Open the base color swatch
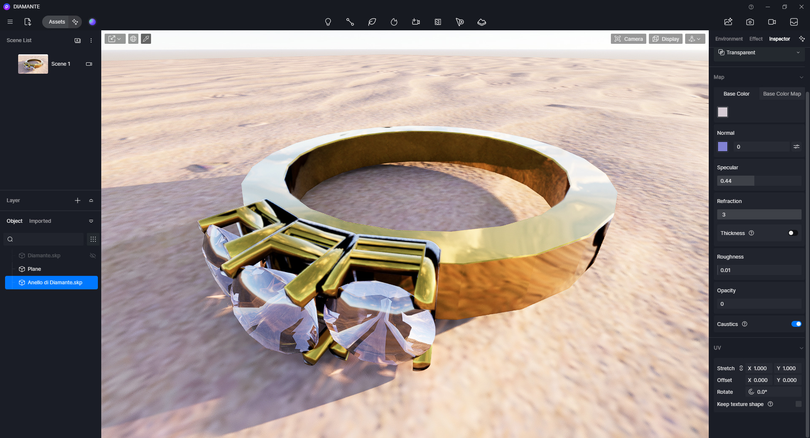Screen dimensions: 810x438 723,112
